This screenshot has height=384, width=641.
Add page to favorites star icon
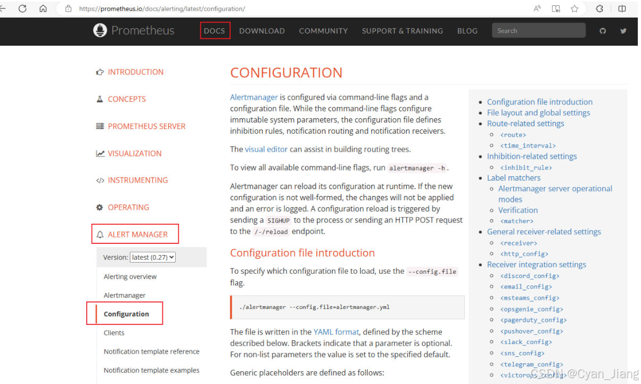tap(574, 9)
